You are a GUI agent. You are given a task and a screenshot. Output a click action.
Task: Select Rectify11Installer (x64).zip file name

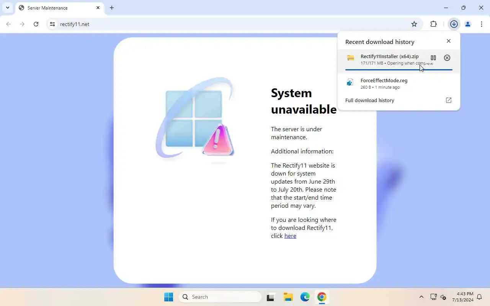[390, 56]
